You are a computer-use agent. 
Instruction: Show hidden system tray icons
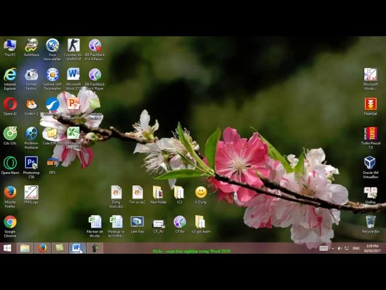click(333, 248)
